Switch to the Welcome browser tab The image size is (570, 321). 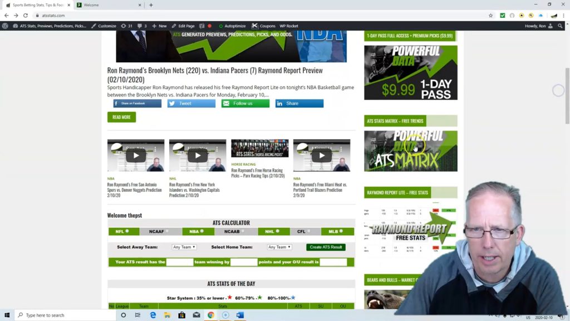(109, 5)
